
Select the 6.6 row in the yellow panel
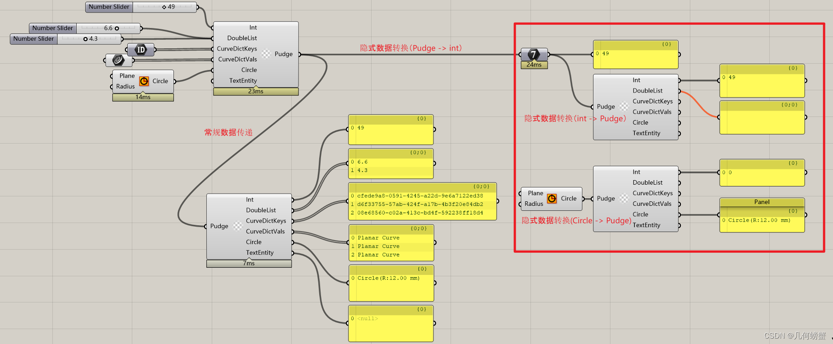click(x=391, y=162)
